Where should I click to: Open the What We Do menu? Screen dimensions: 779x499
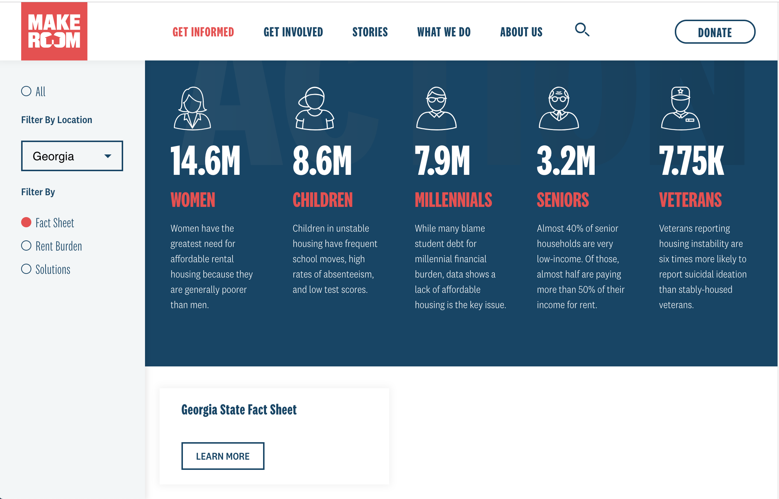tap(444, 32)
